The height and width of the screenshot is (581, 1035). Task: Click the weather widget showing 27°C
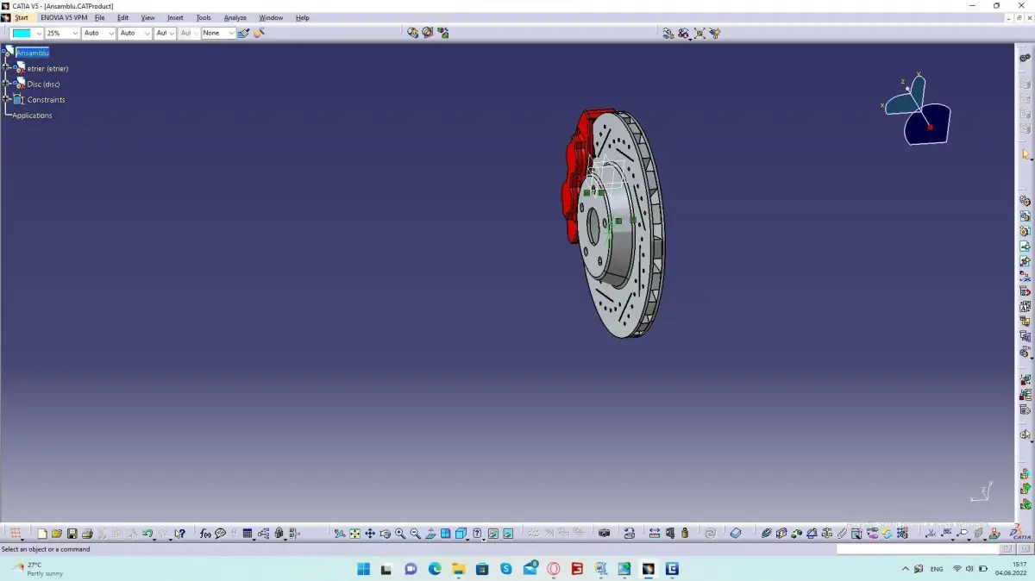pyautogui.click(x=37, y=569)
